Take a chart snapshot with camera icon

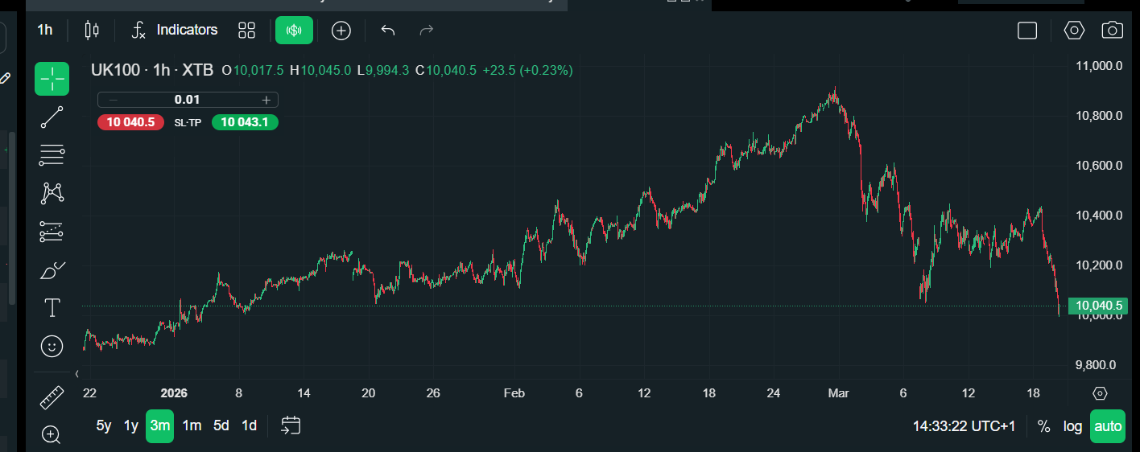(x=1112, y=31)
